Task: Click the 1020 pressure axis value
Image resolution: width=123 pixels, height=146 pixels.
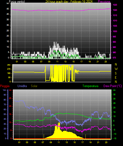Action: [x=115, y=10]
